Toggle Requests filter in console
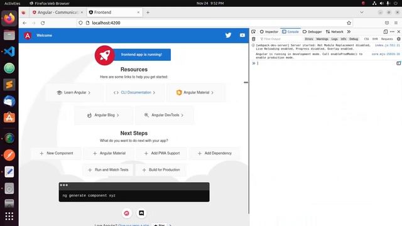This screenshot has height=226, width=402. 387,39
